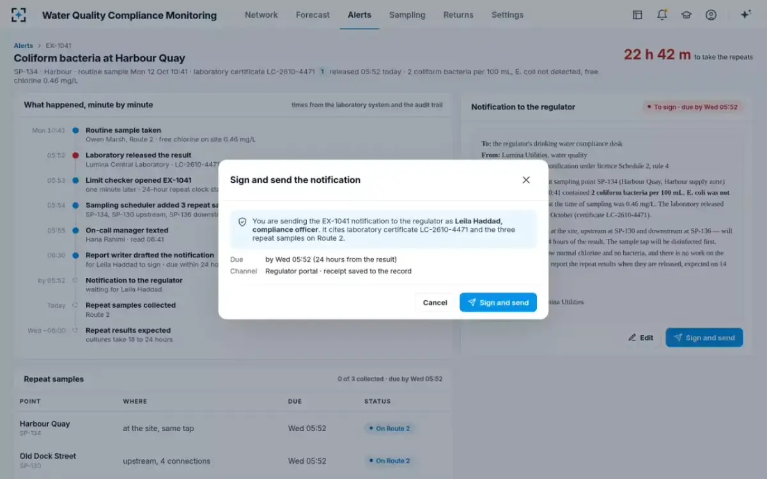Open the training graduation cap icon
Viewport: 767px width, 479px height.
[x=686, y=15]
